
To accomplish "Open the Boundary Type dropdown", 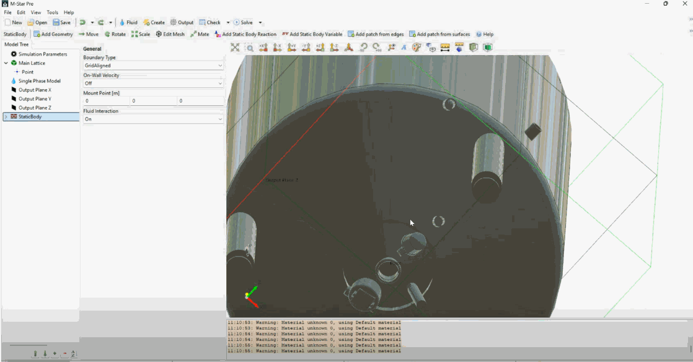I will coord(153,66).
